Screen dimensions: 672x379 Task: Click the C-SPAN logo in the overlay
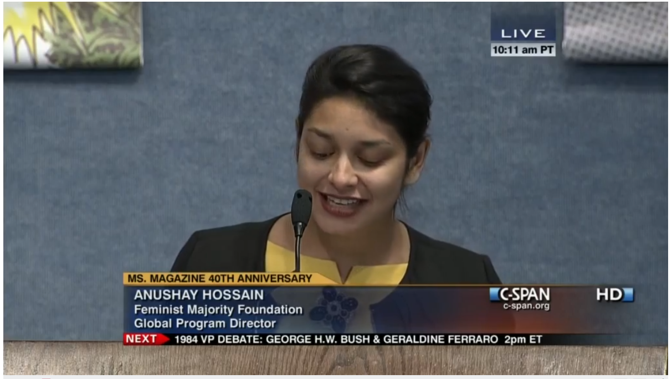(x=520, y=294)
